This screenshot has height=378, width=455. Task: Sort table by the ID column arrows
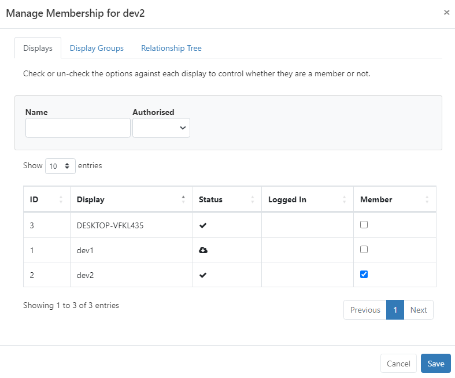pyautogui.click(x=61, y=199)
